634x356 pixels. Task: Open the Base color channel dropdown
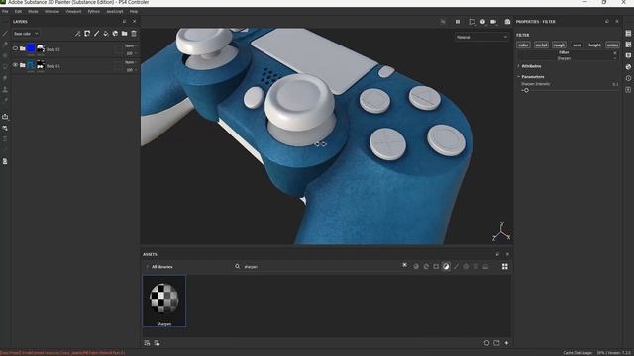26,34
